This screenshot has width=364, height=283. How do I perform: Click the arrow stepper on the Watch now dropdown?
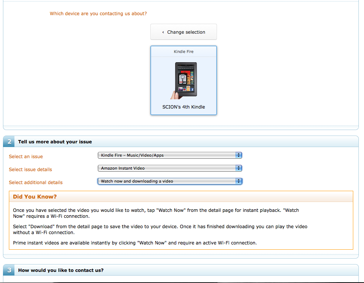[238, 181]
